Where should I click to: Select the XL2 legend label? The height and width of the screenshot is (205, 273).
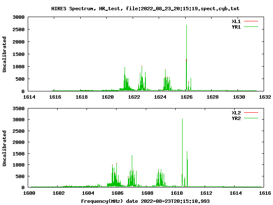pos(236,113)
